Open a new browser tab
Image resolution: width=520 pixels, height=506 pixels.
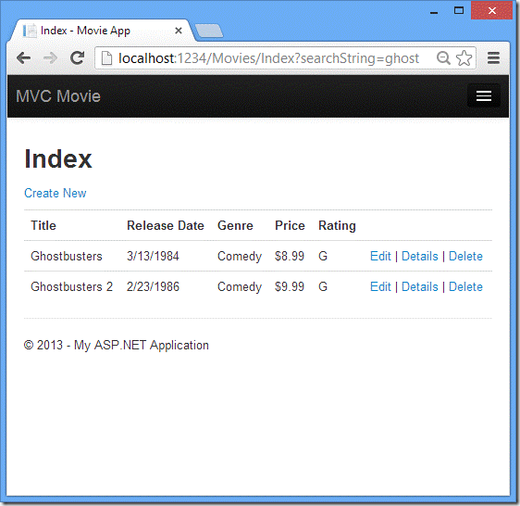pyautogui.click(x=209, y=31)
